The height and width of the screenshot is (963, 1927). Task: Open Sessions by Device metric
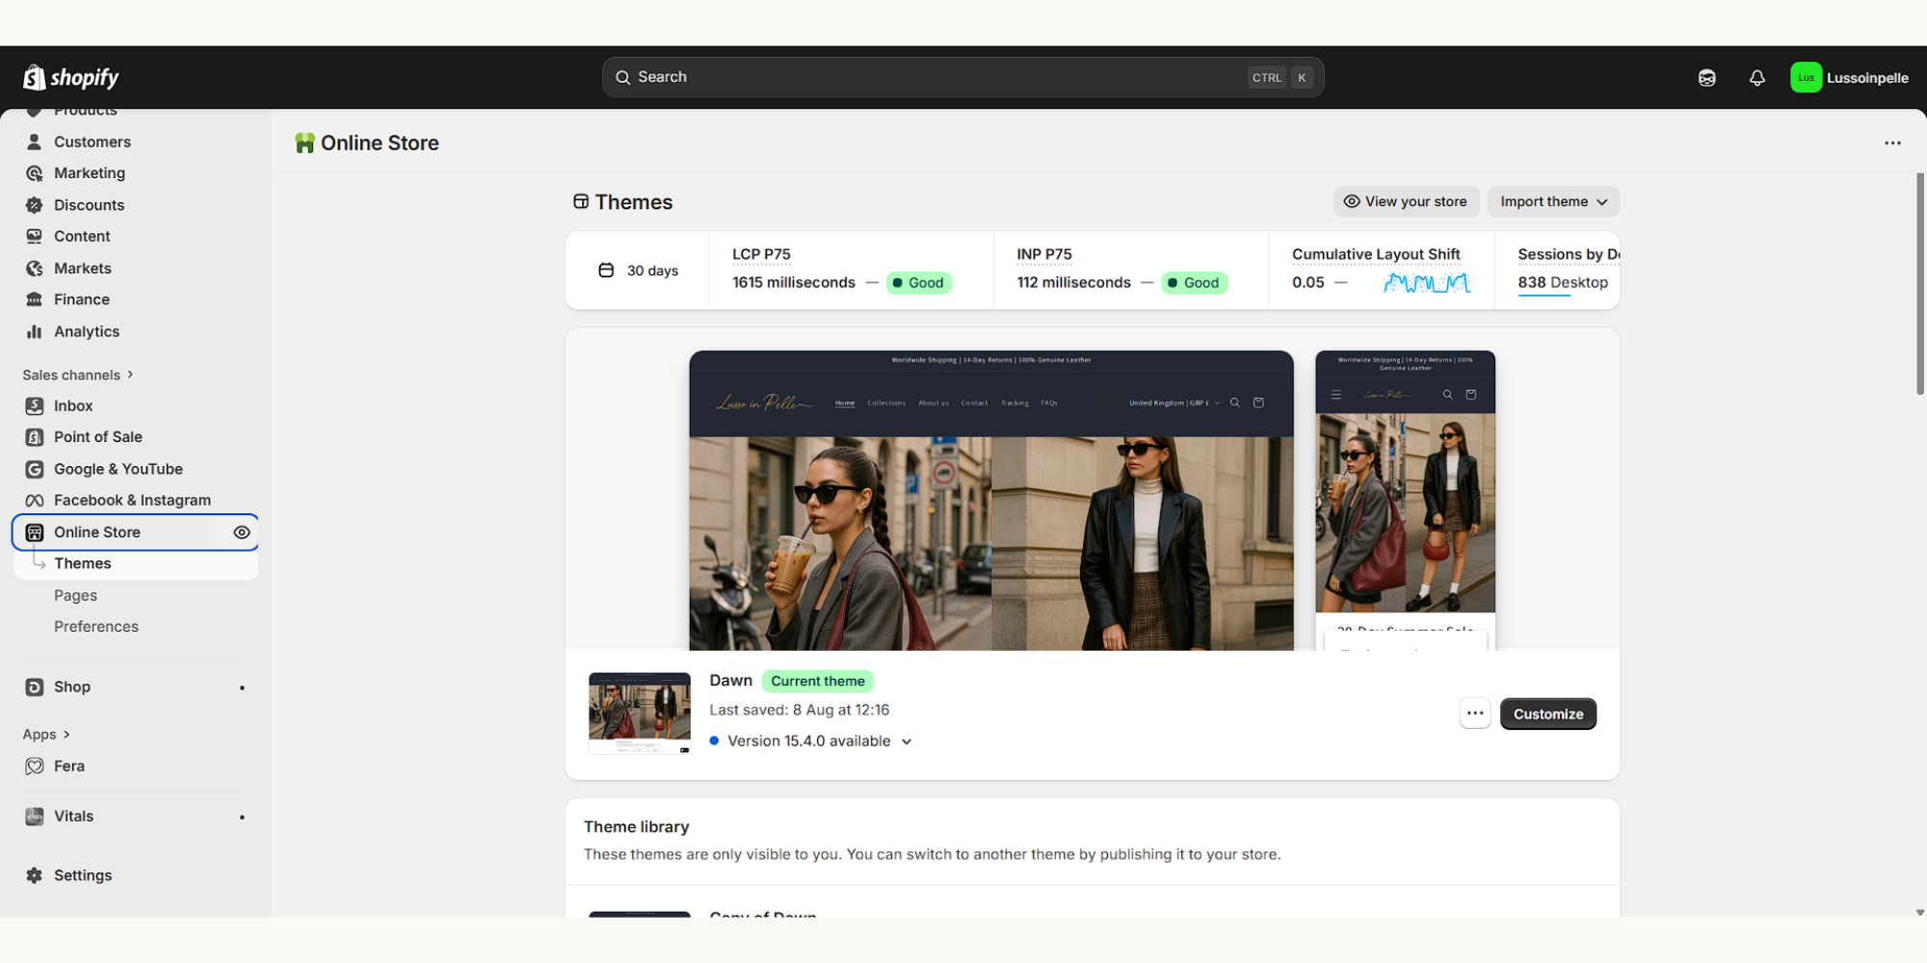click(1569, 254)
